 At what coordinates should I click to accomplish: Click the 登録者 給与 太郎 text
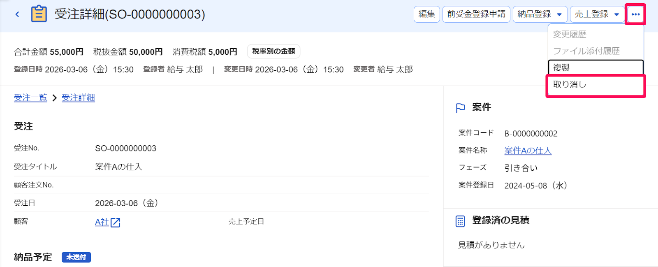click(173, 70)
